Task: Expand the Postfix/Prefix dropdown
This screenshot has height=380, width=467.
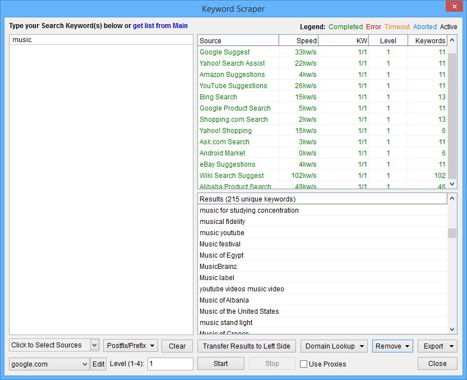Action: [x=131, y=346]
